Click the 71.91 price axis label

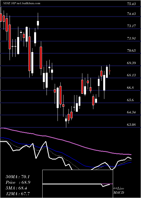coord(131,38)
